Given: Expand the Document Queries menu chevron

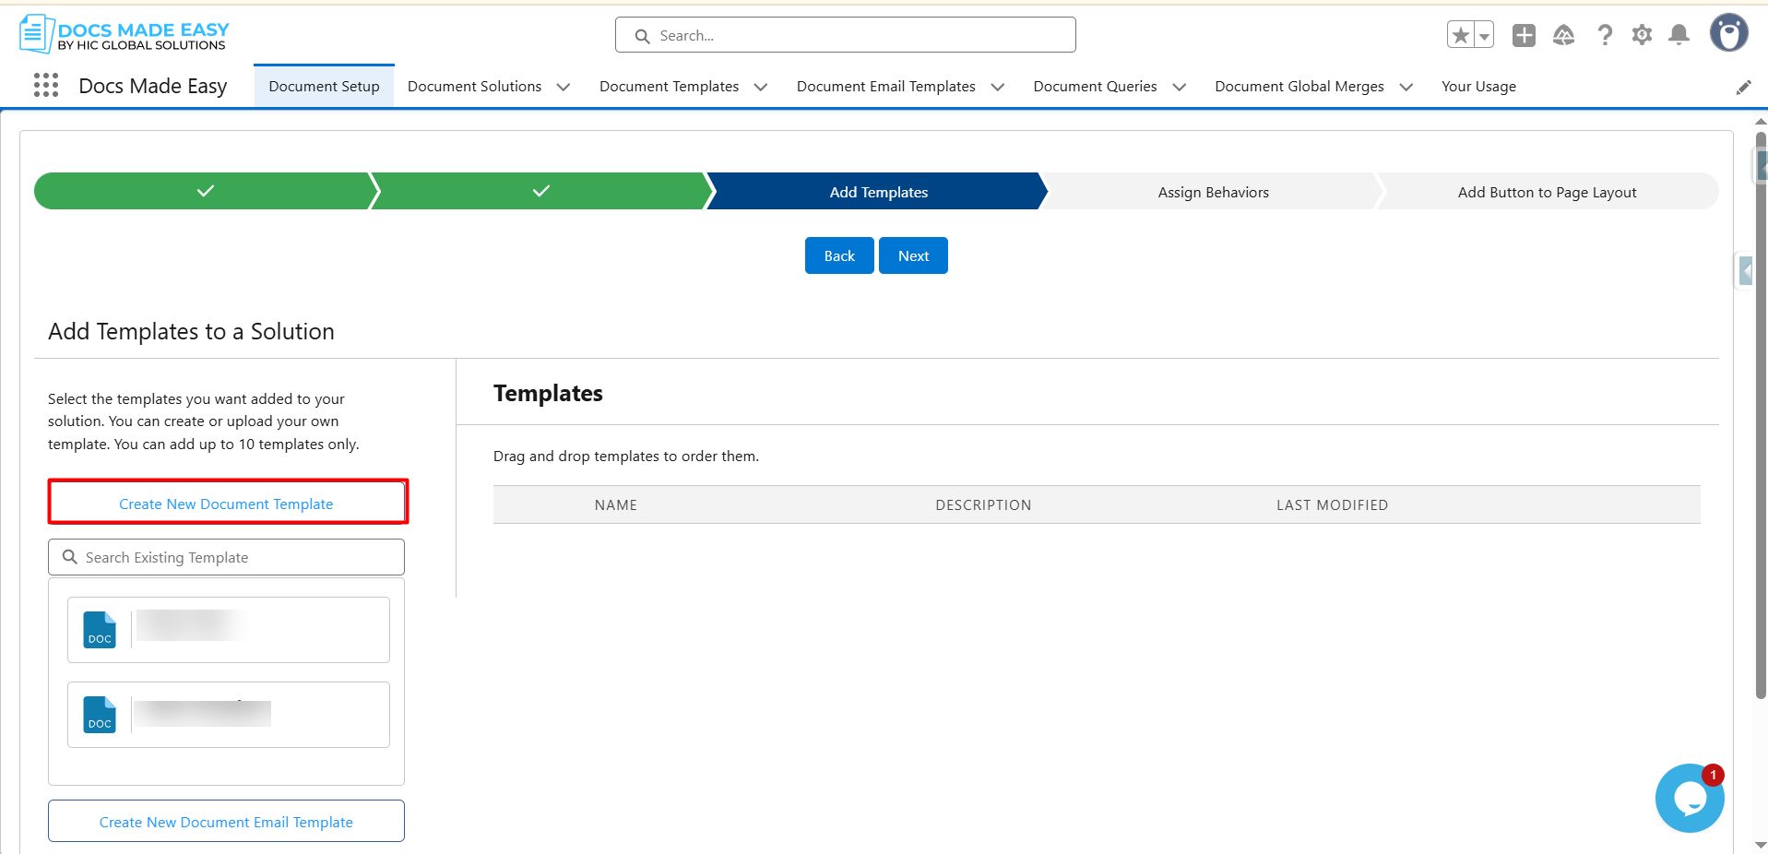Looking at the screenshot, I should (x=1180, y=87).
